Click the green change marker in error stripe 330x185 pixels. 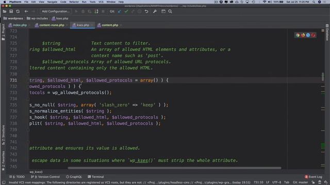(x=323, y=146)
